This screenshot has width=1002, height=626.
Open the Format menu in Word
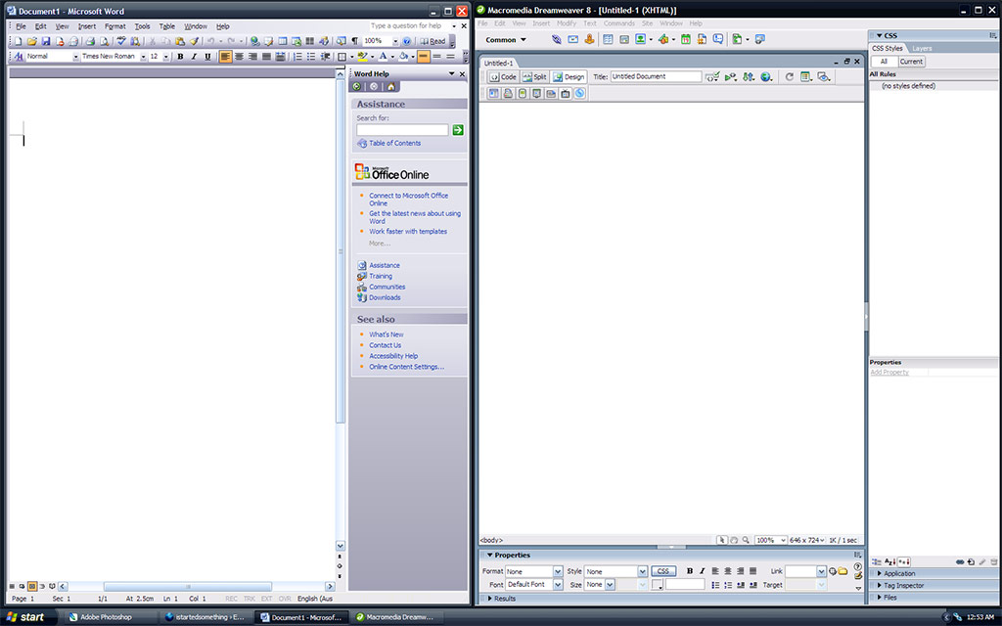pos(115,26)
